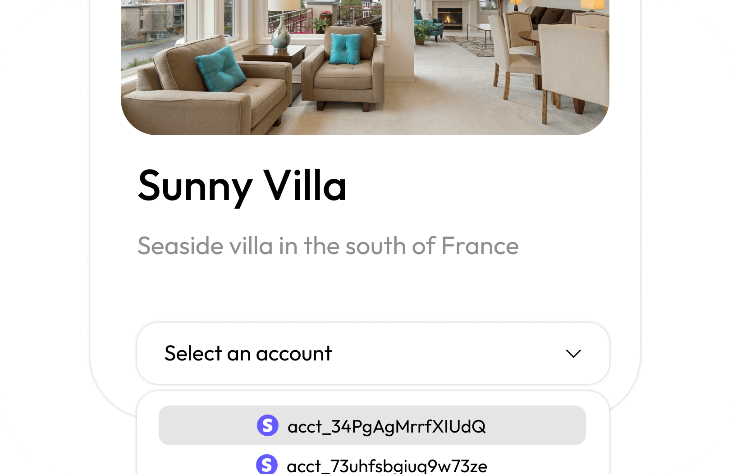Image resolution: width=732 pixels, height=474 pixels.
Task: Open the Select an account dropdown
Action: click(x=373, y=353)
